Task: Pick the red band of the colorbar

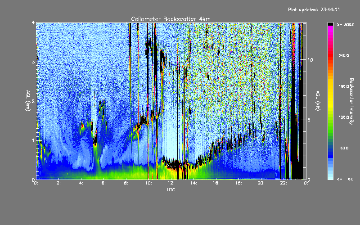Action: click(x=330, y=56)
